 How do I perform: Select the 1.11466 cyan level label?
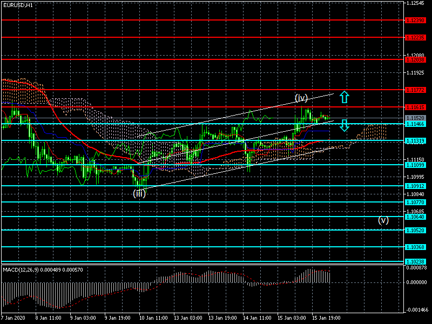click(415, 124)
